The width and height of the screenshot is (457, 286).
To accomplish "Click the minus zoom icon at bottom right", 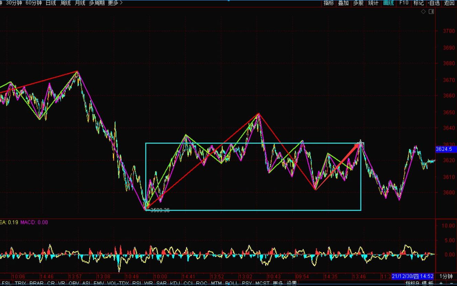I will (x=452, y=283).
